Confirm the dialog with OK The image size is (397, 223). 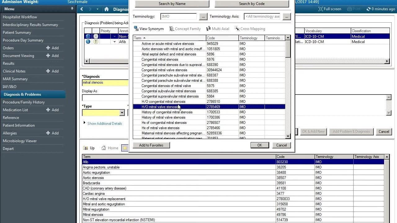[x=260, y=145]
